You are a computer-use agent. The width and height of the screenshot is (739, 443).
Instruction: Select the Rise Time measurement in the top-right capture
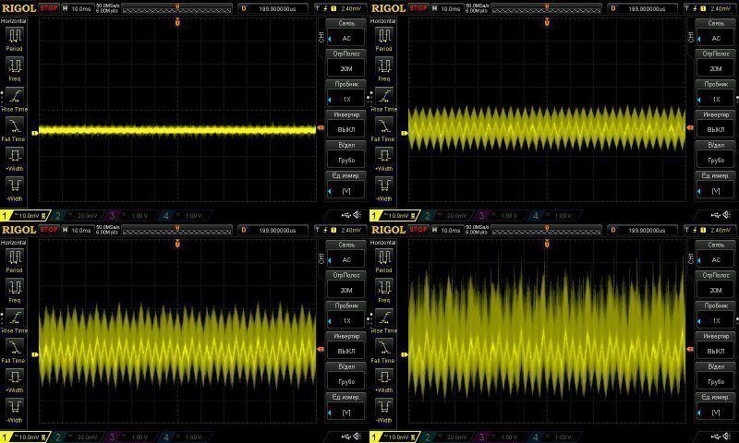click(x=384, y=96)
